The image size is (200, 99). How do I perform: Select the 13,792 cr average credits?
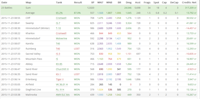191,13
